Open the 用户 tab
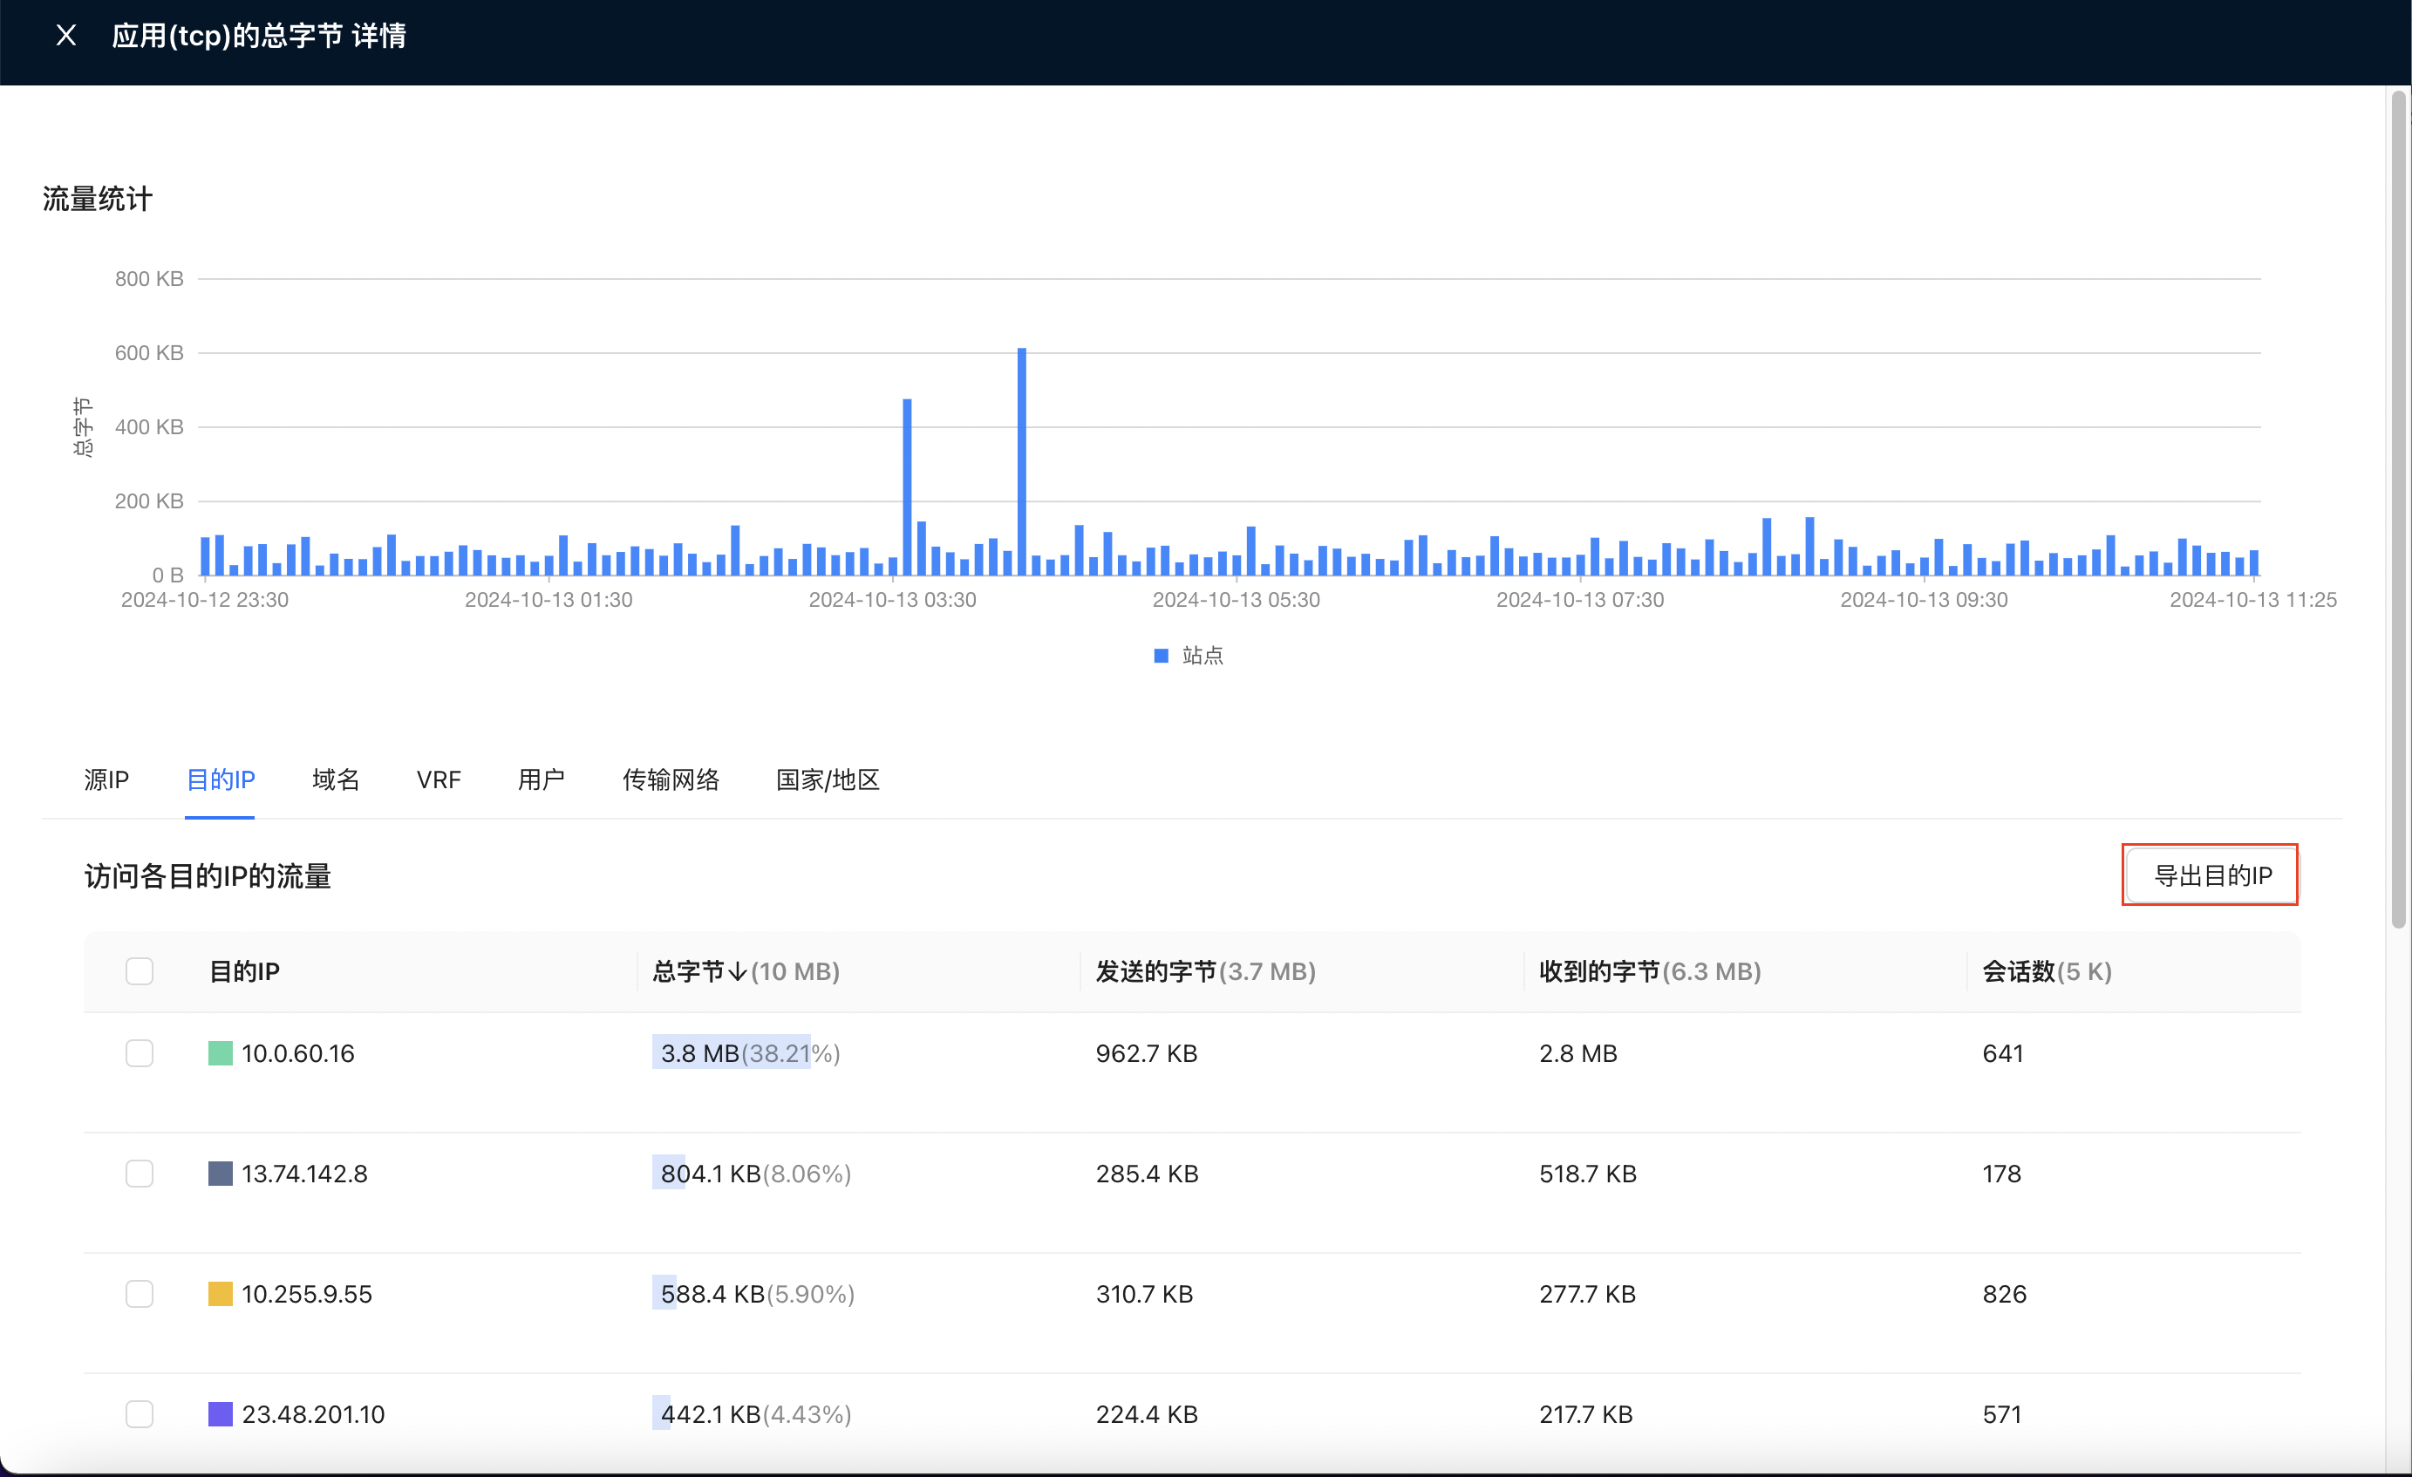The height and width of the screenshot is (1477, 2412). click(542, 780)
